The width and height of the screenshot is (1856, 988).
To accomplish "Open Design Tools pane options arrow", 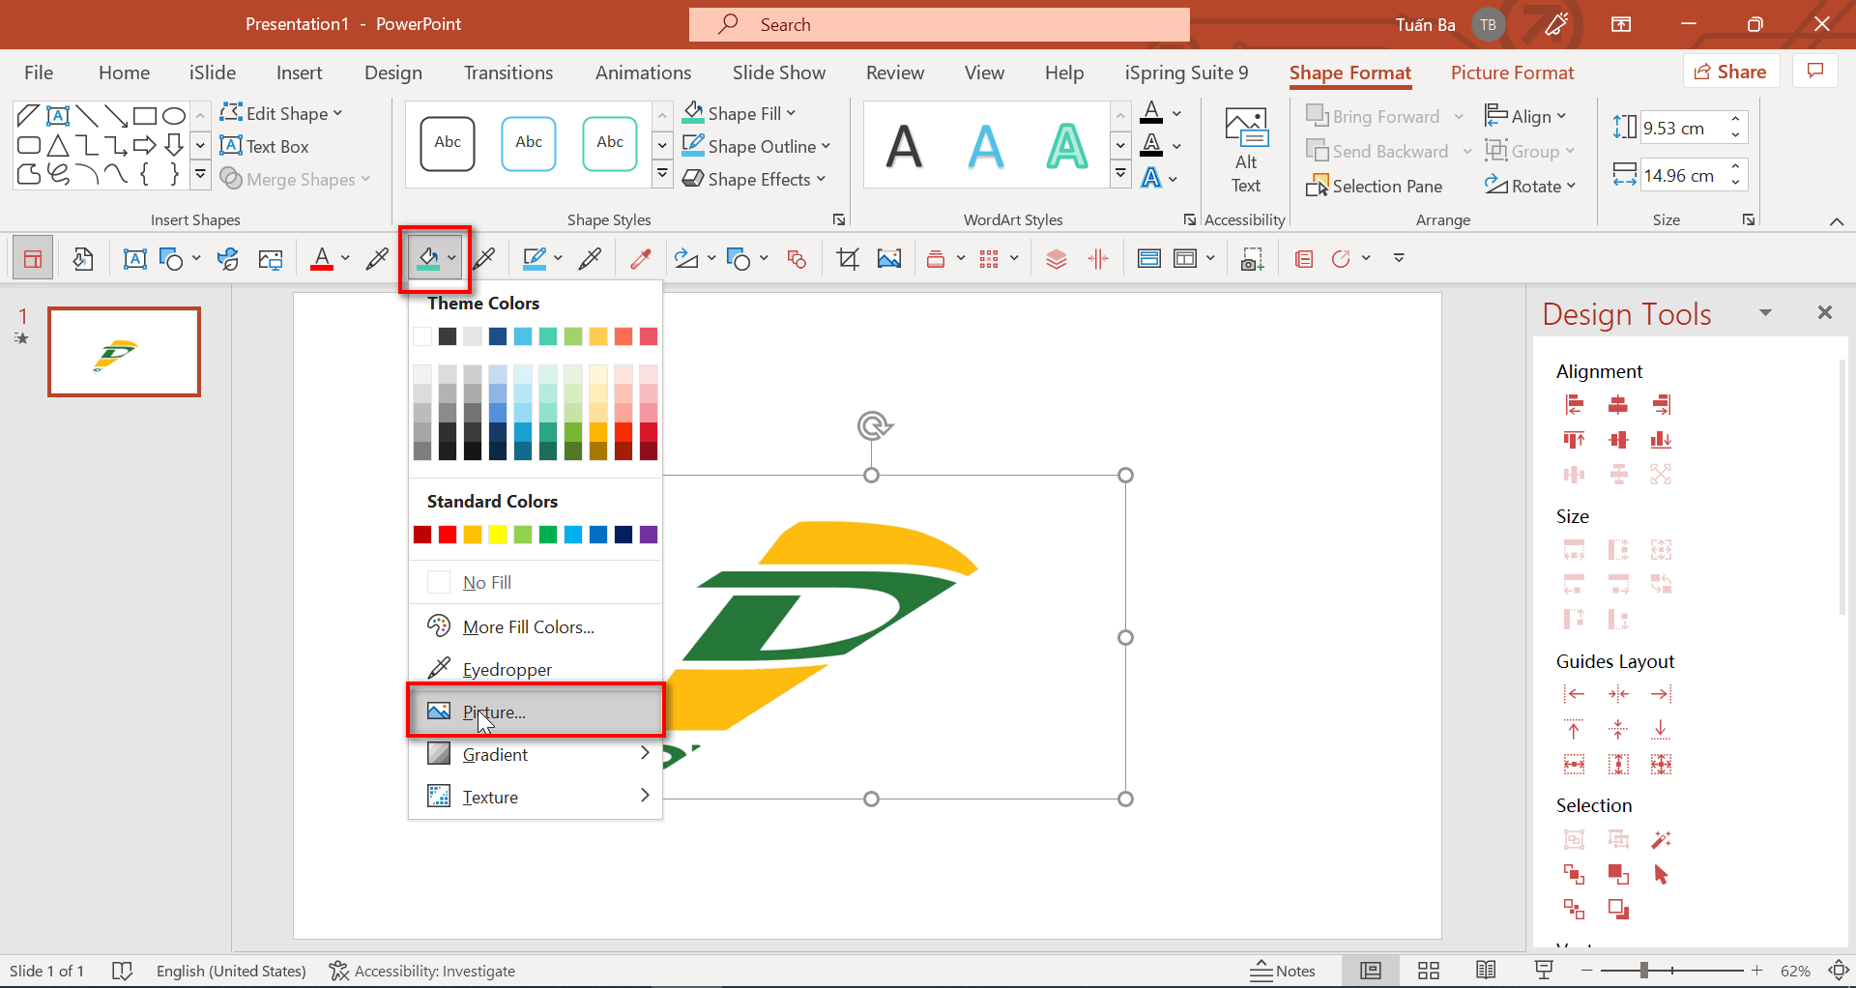I will coord(1765,312).
